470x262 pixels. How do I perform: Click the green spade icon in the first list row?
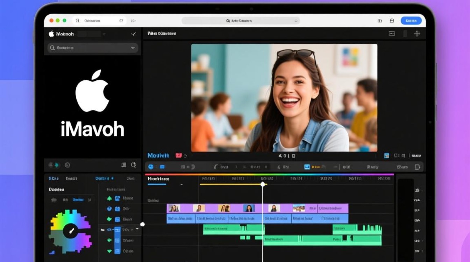pyautogui.click(x=109, y=198)
